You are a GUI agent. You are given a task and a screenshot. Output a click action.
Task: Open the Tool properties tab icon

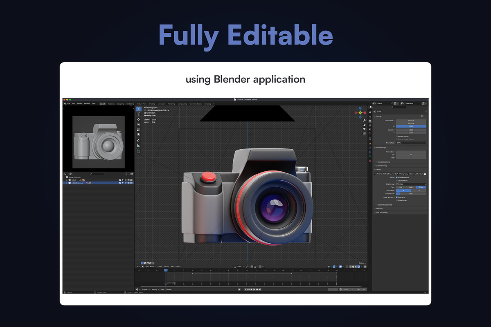tap(370, 112)
